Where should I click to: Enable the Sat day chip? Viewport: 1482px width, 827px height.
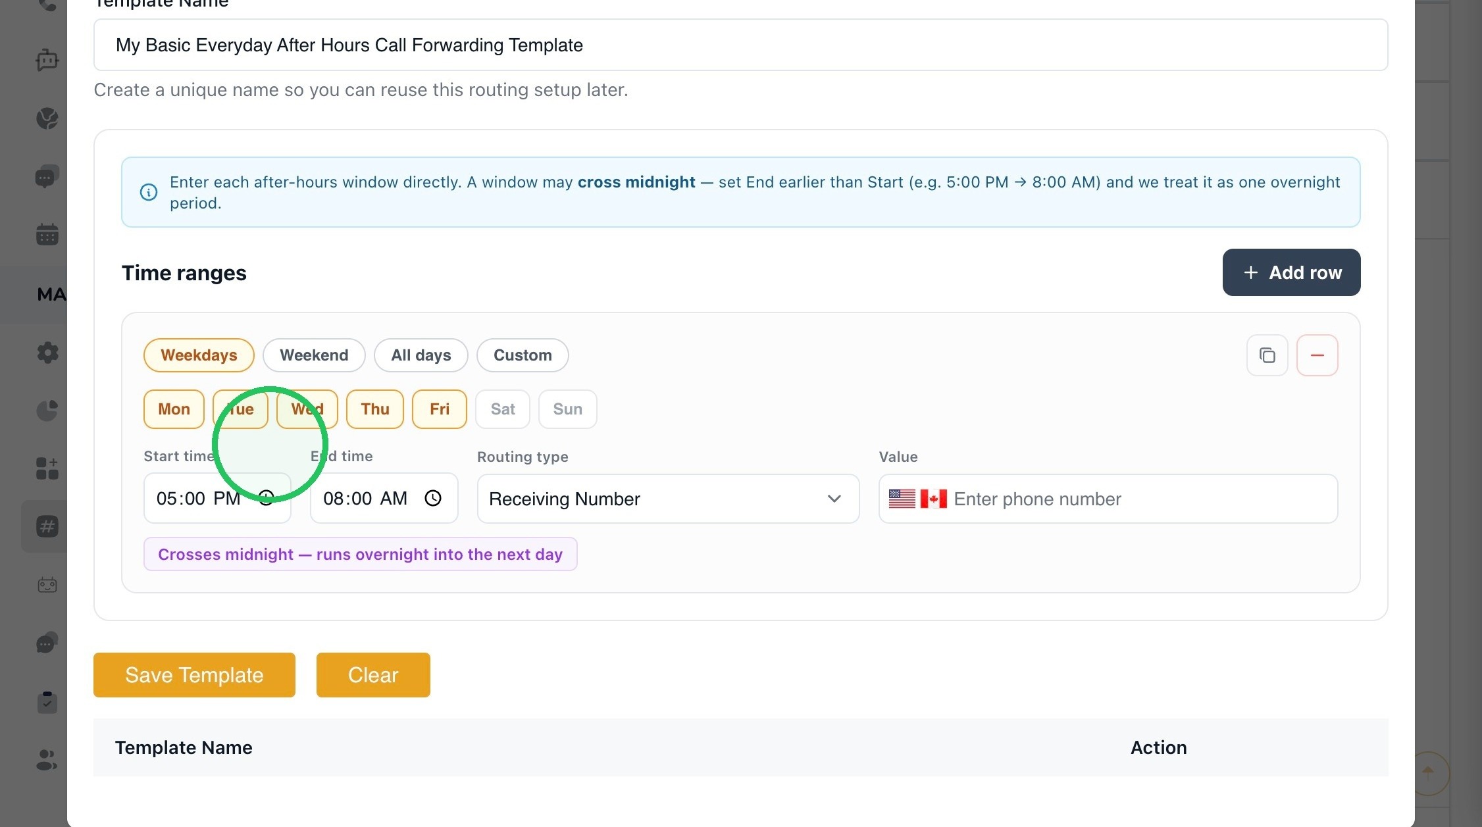[503, 409]
